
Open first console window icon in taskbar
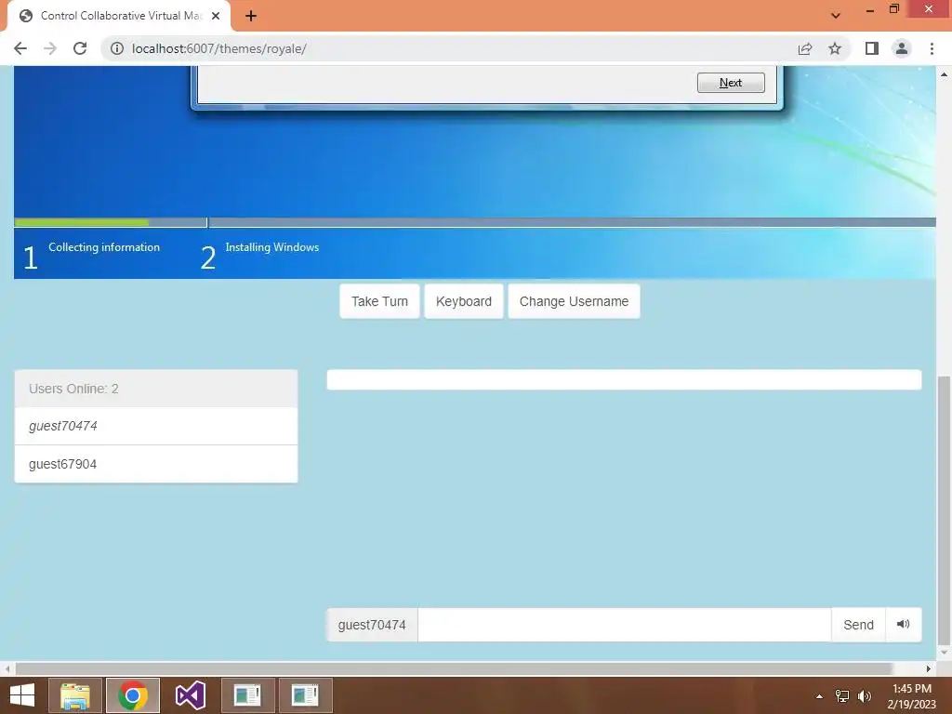(247, 695)
